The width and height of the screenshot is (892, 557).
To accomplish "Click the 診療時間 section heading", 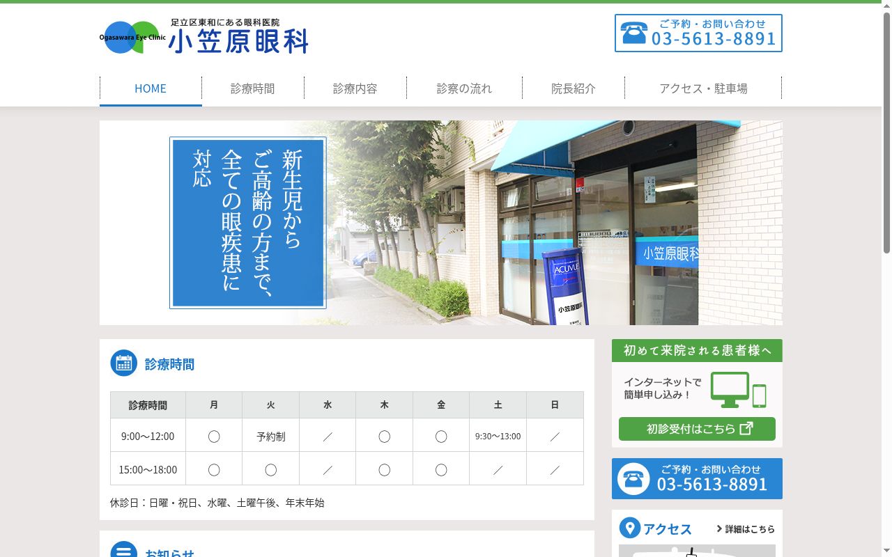I will [169, 364].
